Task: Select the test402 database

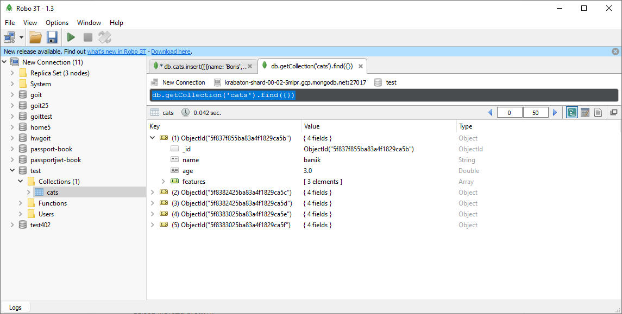Action: click(40, 225)
